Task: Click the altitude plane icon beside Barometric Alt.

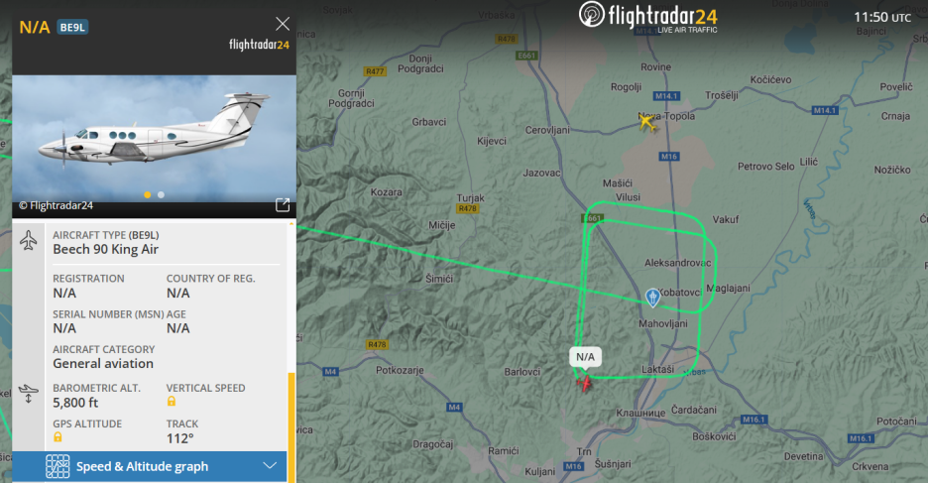Action: click(x=28, y=394)
